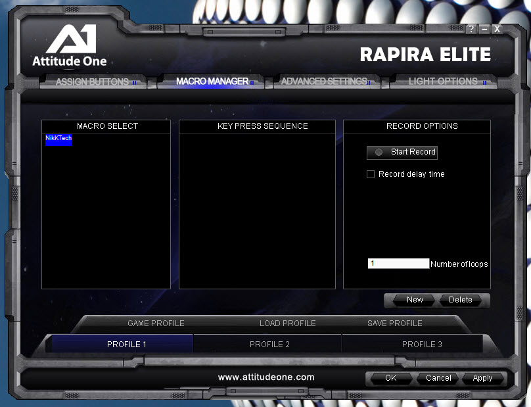Open the help question mark icon
This screenshot has width=531, height=407.
471,29
